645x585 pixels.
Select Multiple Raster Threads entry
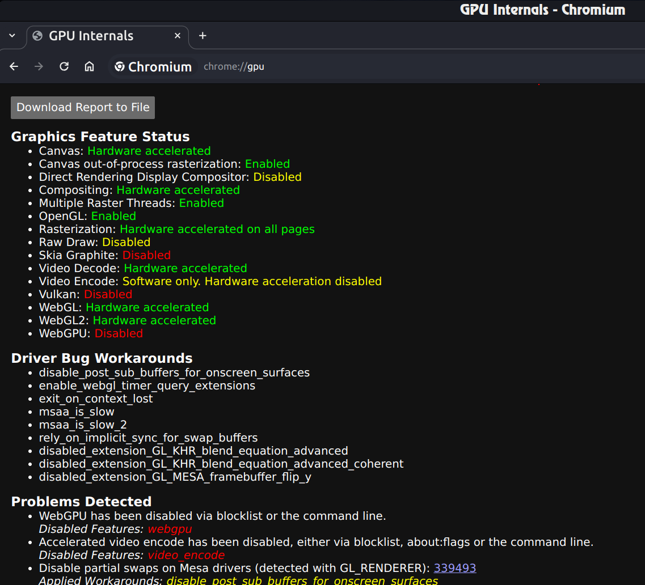[x=132, y=203]
